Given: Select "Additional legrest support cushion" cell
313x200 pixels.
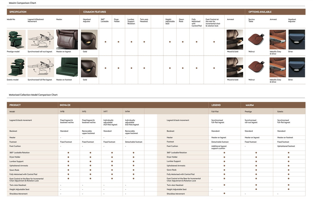Looking at the screenshot, I should (x=219, y=147).
